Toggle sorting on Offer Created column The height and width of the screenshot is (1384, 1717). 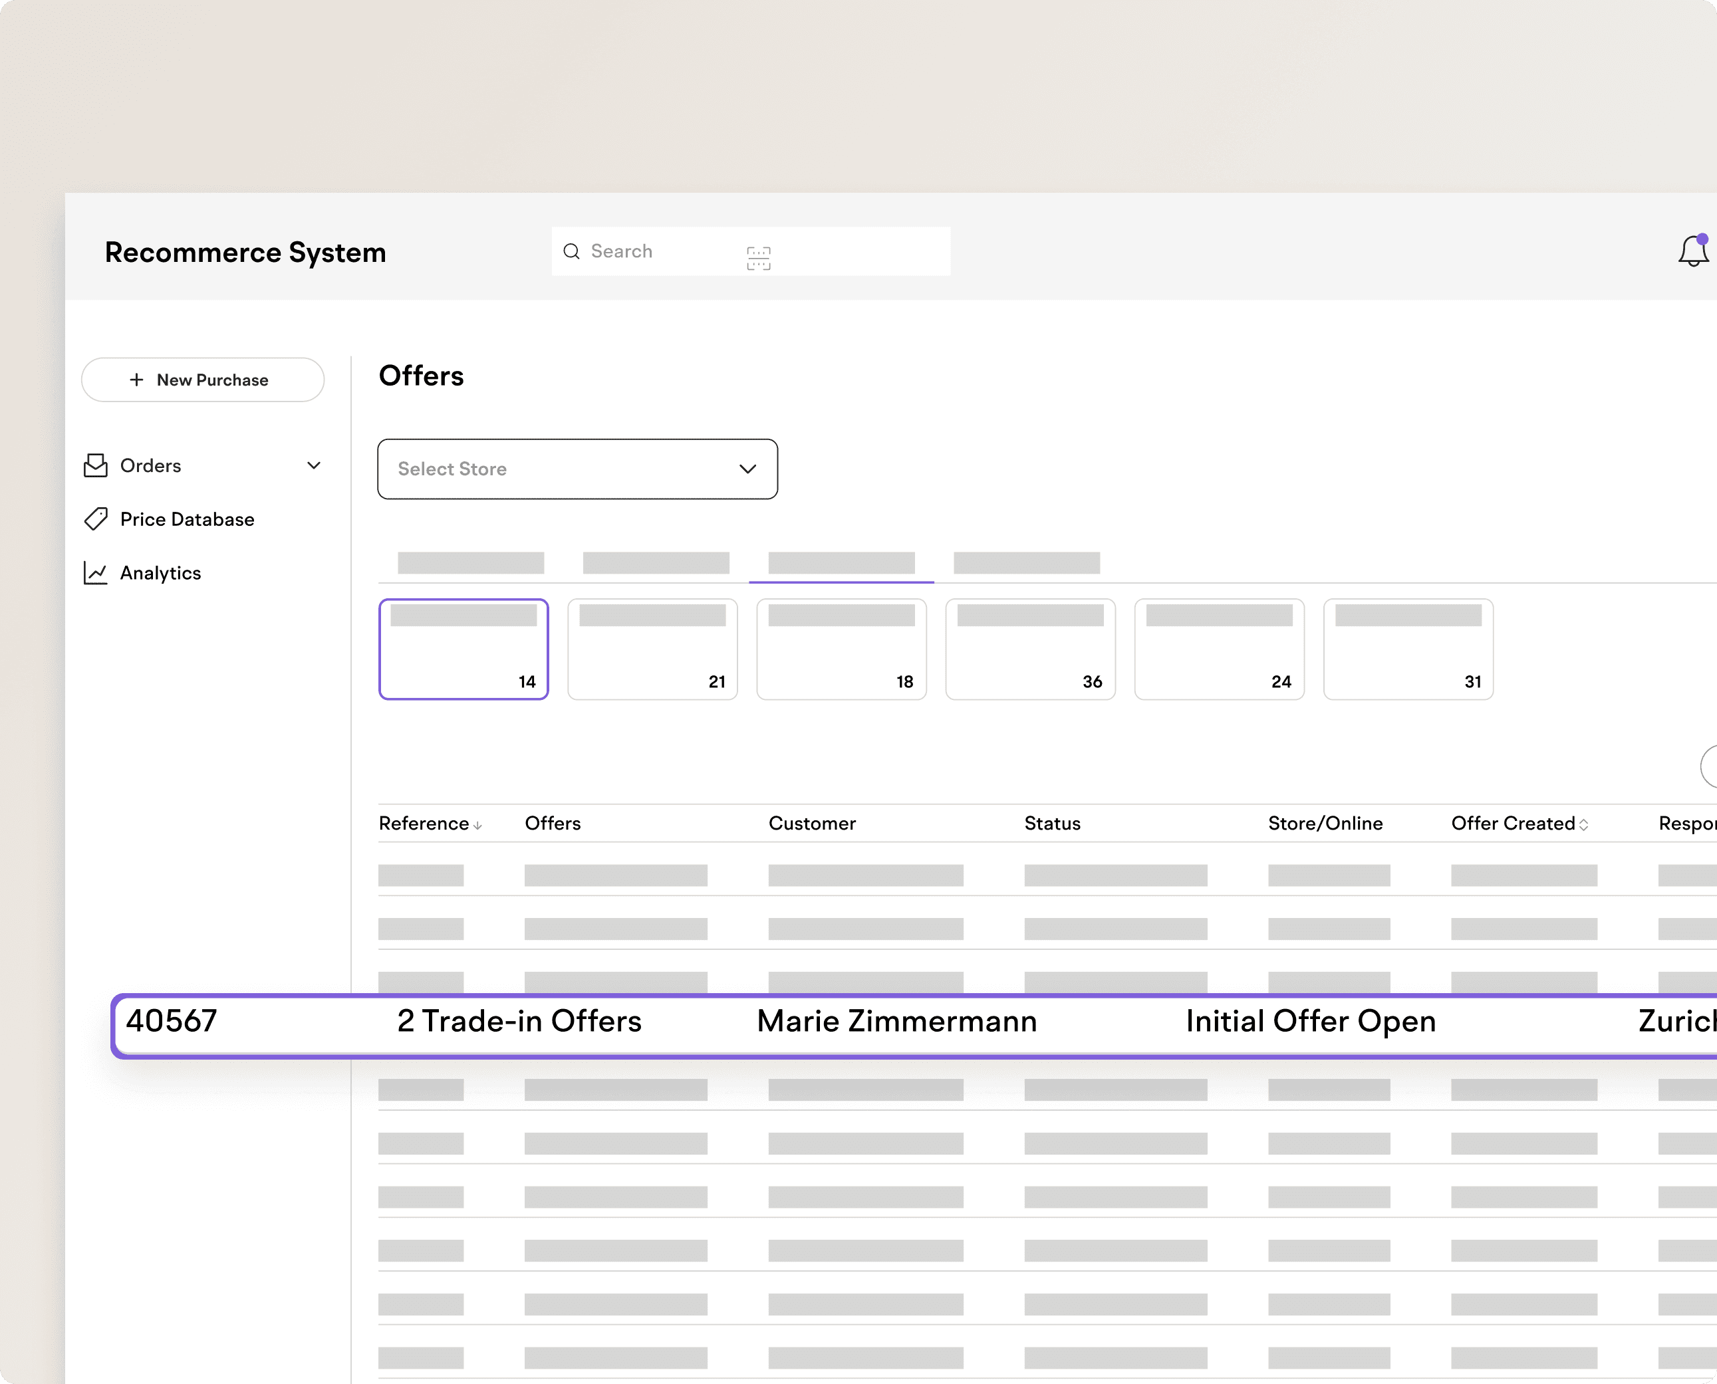coord(1583,825)
